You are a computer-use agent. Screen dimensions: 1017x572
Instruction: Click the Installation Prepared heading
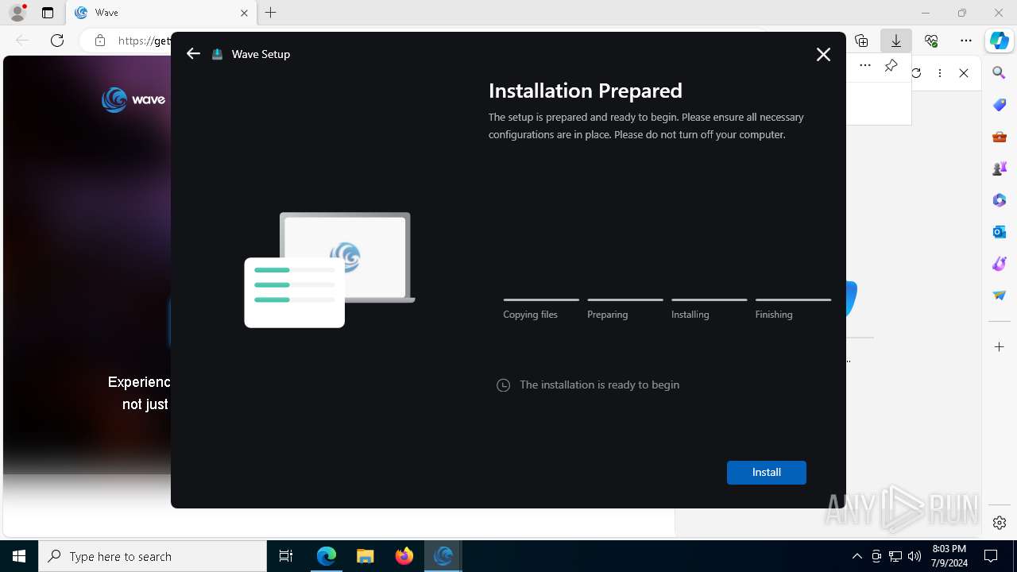586,91
